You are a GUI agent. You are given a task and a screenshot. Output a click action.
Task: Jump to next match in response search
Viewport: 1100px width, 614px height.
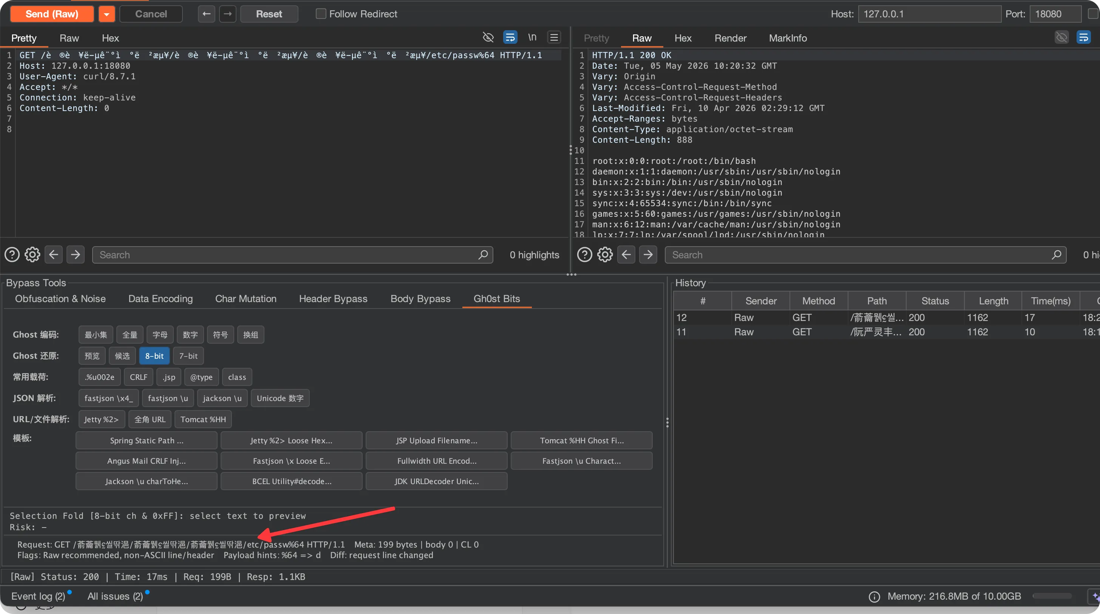648,255
